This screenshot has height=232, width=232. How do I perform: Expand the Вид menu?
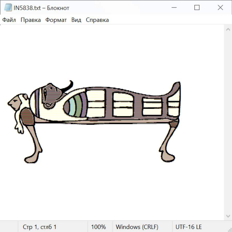point(76,20)
